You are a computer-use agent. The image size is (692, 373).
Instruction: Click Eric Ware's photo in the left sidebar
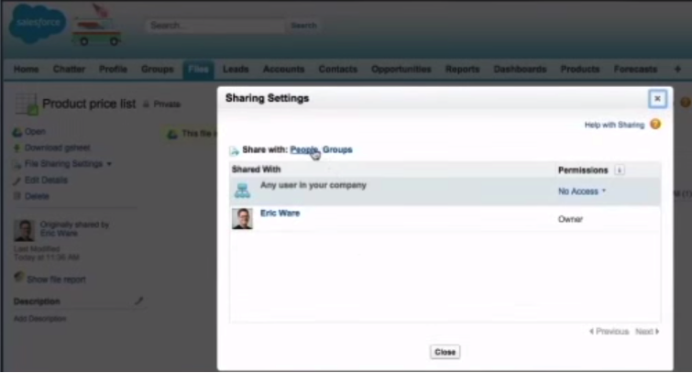tap(24, 230)
